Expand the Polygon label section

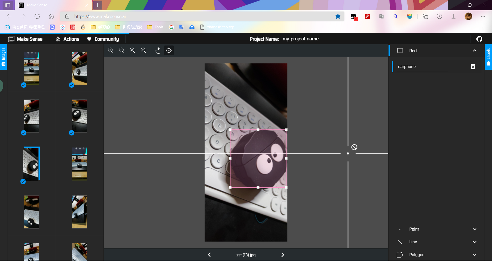475,255
